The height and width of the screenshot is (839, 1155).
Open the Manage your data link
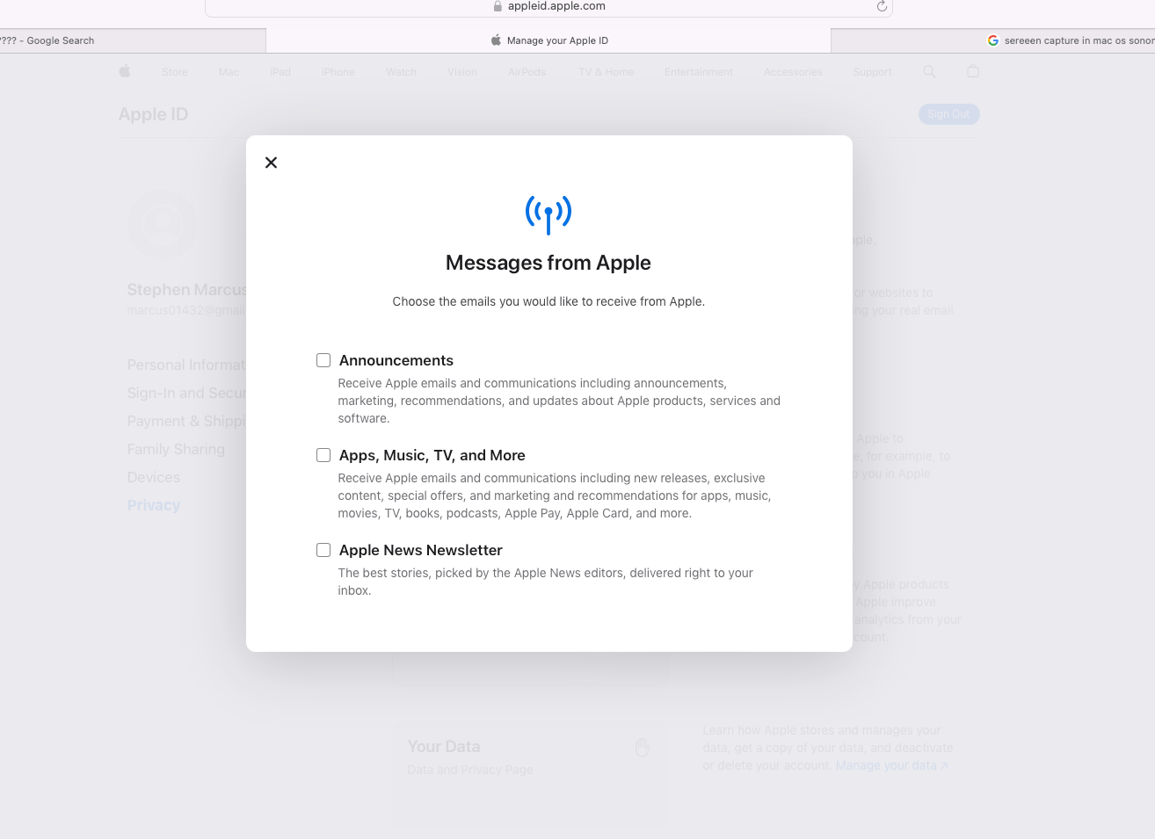coord(886,765)
